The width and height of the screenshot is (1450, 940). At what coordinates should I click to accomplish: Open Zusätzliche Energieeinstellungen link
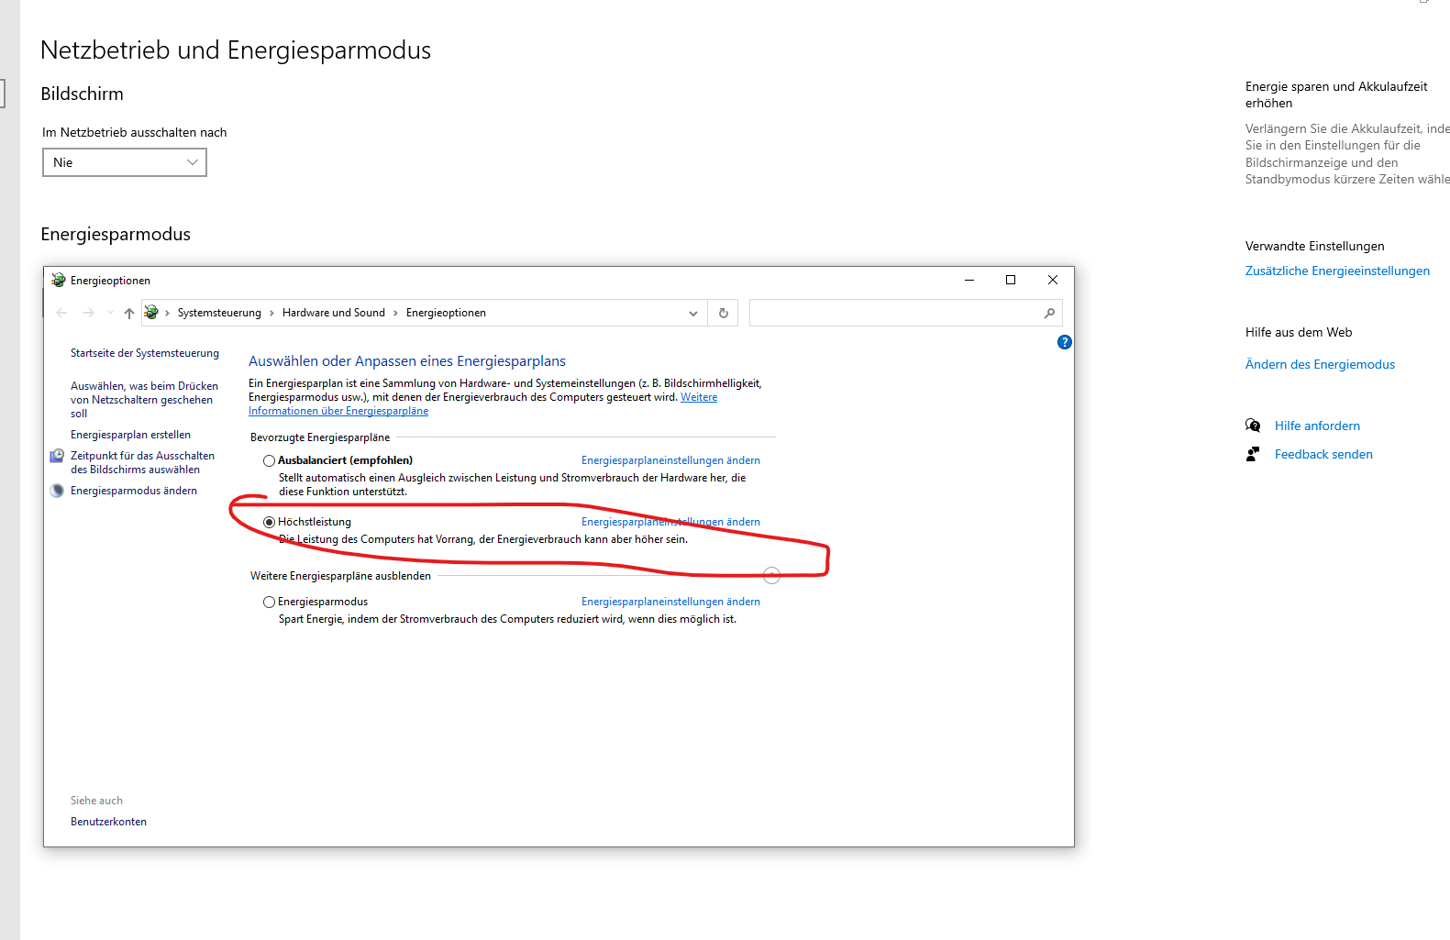click(1336, 271)
